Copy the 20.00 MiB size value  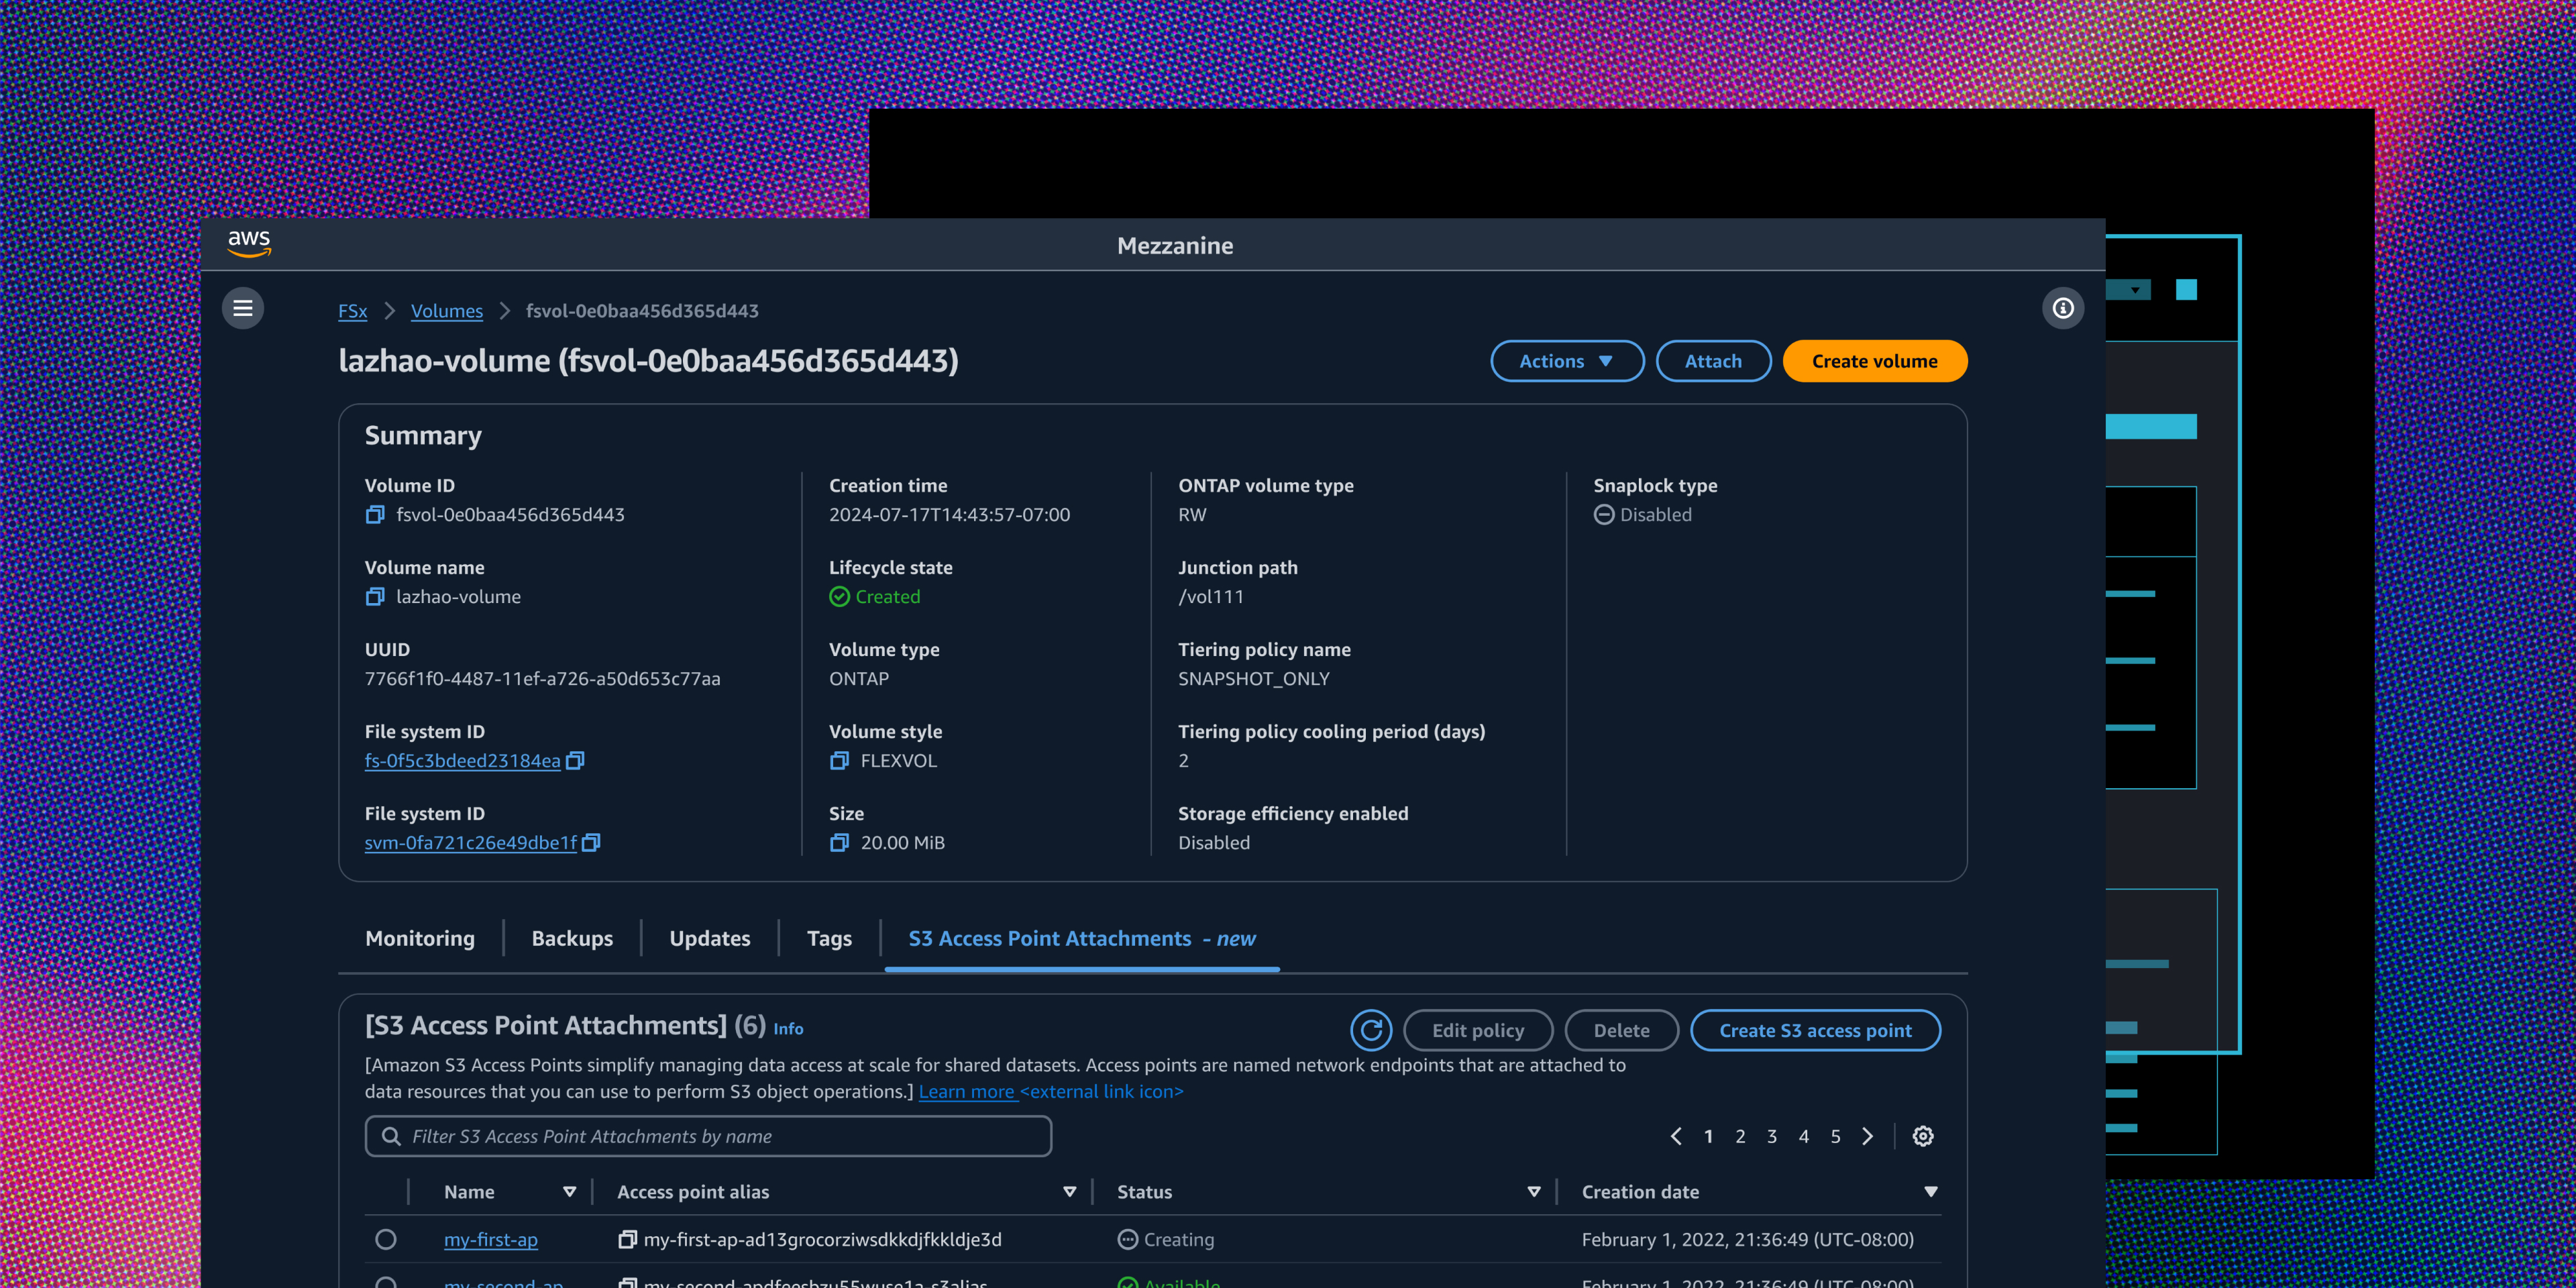coord(839,842)
